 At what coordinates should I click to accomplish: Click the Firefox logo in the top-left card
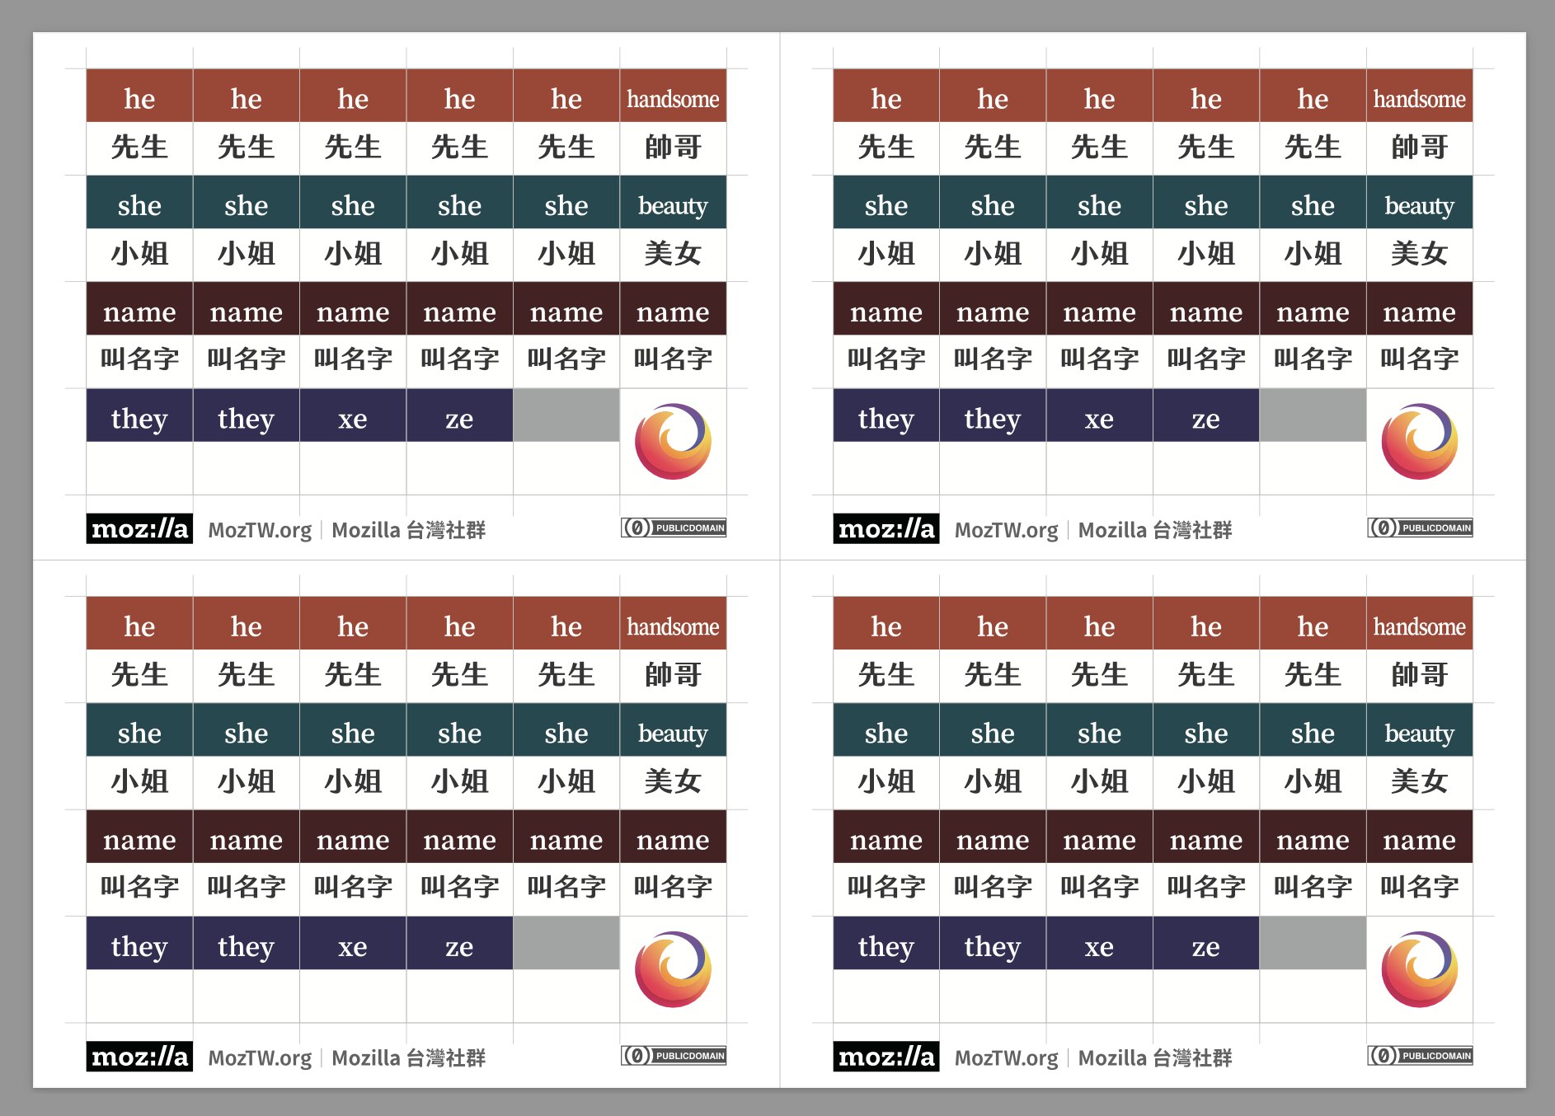coord(673,441)
